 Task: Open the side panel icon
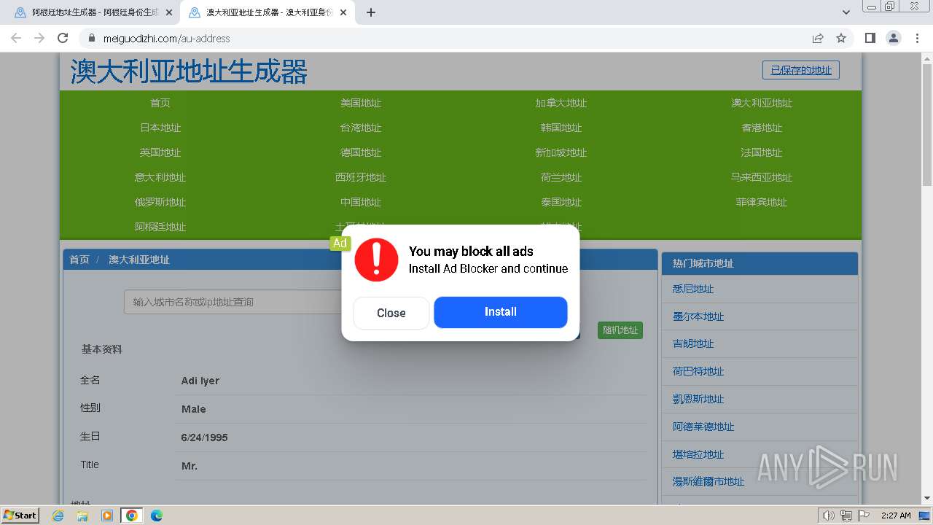coord(870,38)
